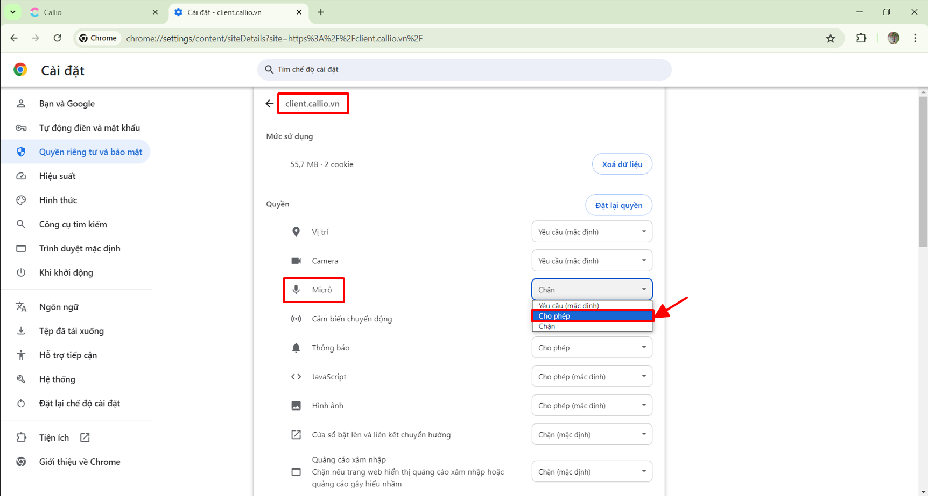The width and height of the screenshot is (928, 496).
Task: Click the Thông báo bell icon
Action: tap(296, 348)
